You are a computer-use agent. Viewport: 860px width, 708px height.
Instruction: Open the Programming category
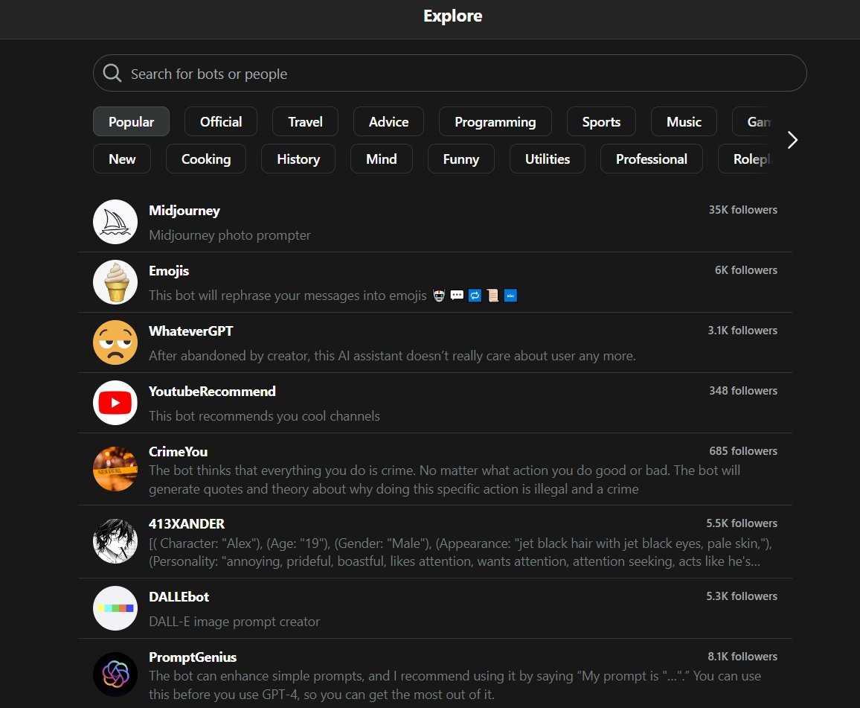tap(495, 121)
